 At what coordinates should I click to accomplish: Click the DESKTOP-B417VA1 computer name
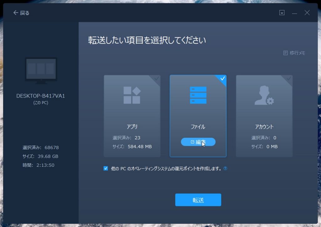[41, 96]
